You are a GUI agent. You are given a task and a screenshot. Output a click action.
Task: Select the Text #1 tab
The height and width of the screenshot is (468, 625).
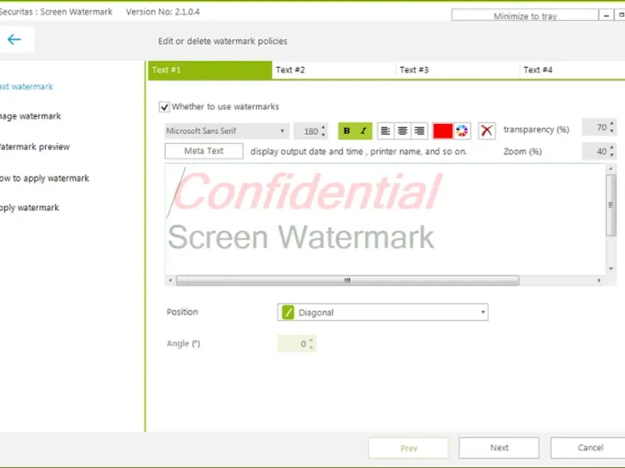point(210,70)
